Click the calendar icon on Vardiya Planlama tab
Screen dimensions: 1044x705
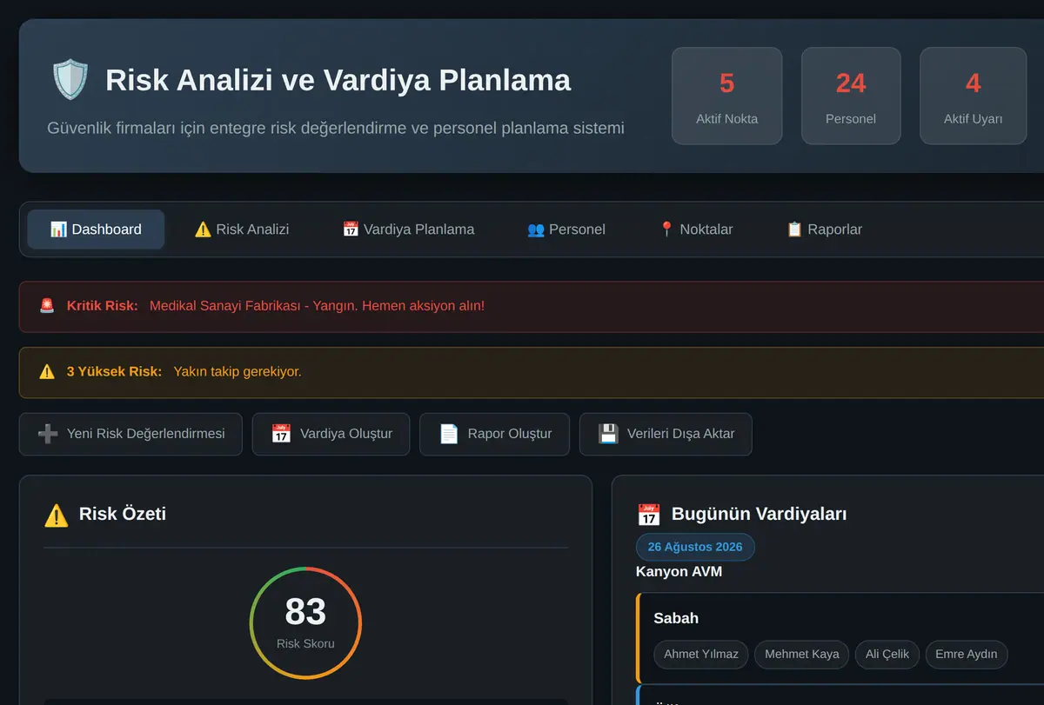click(x=351, y=229)
